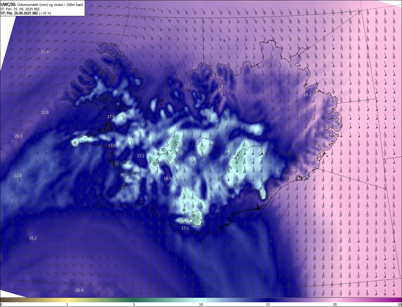402x307 pixels.
Task: Click the '0' tick at the color scale start
Action: click(1, 304)
